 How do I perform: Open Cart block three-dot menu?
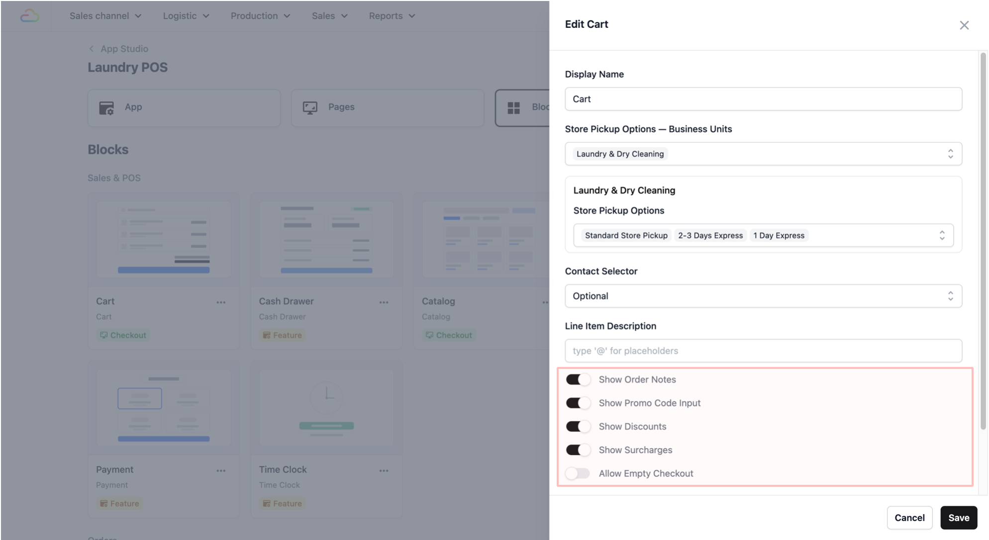click(221, 302)
